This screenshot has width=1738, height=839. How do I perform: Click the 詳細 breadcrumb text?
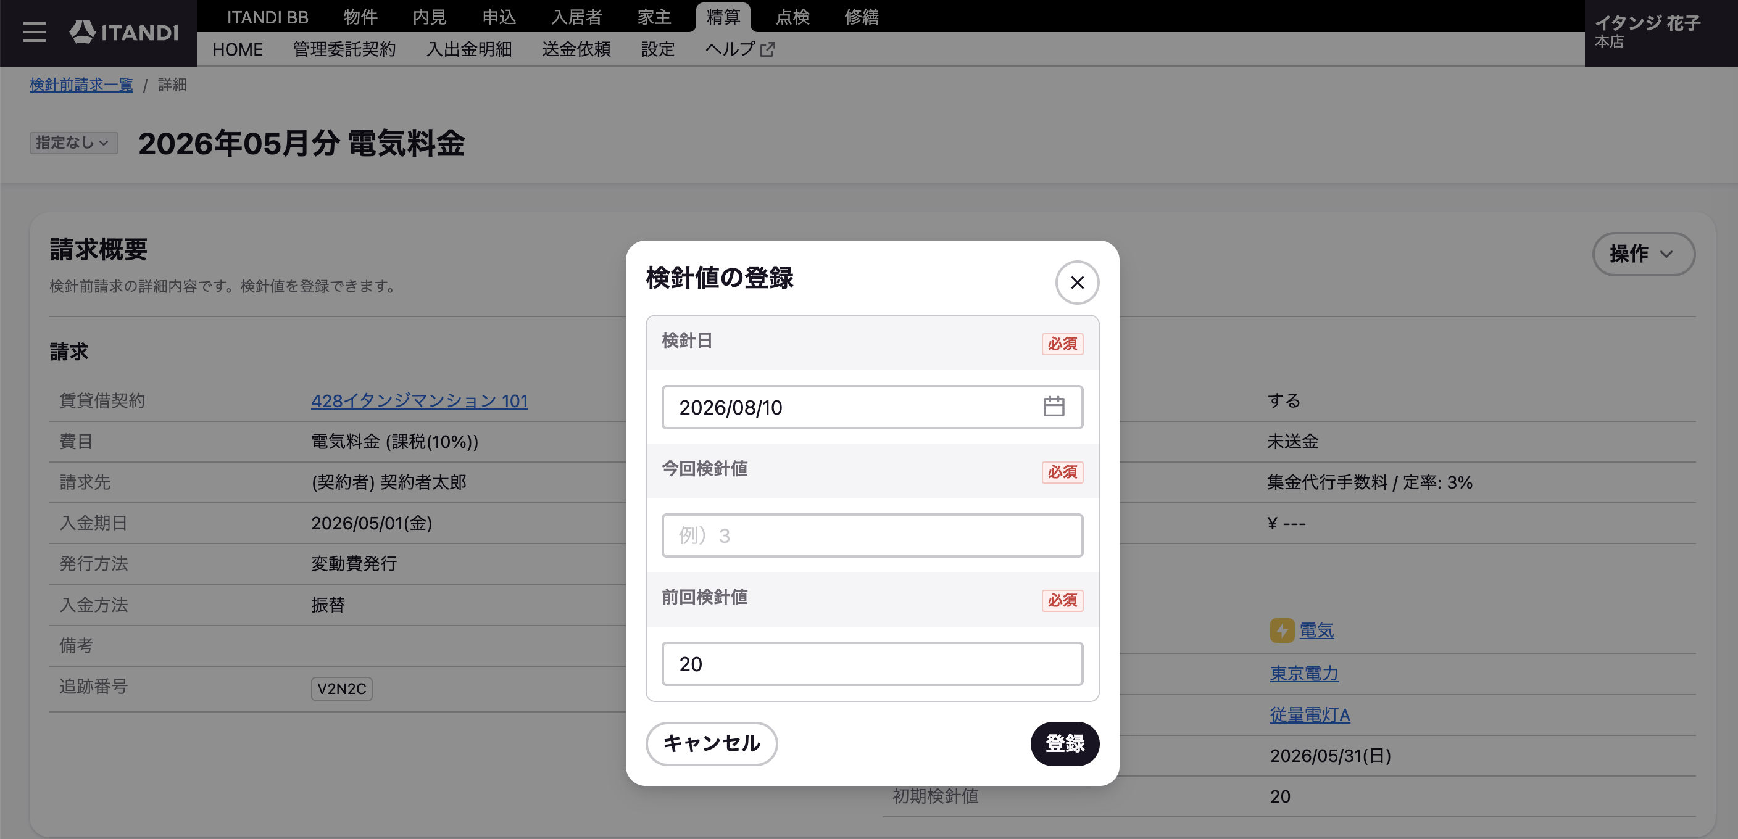pyautogui.click(x=172, y=85)
